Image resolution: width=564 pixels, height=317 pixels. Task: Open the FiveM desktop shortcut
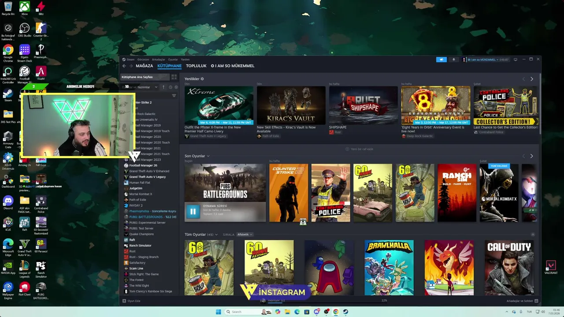point(41,73)
